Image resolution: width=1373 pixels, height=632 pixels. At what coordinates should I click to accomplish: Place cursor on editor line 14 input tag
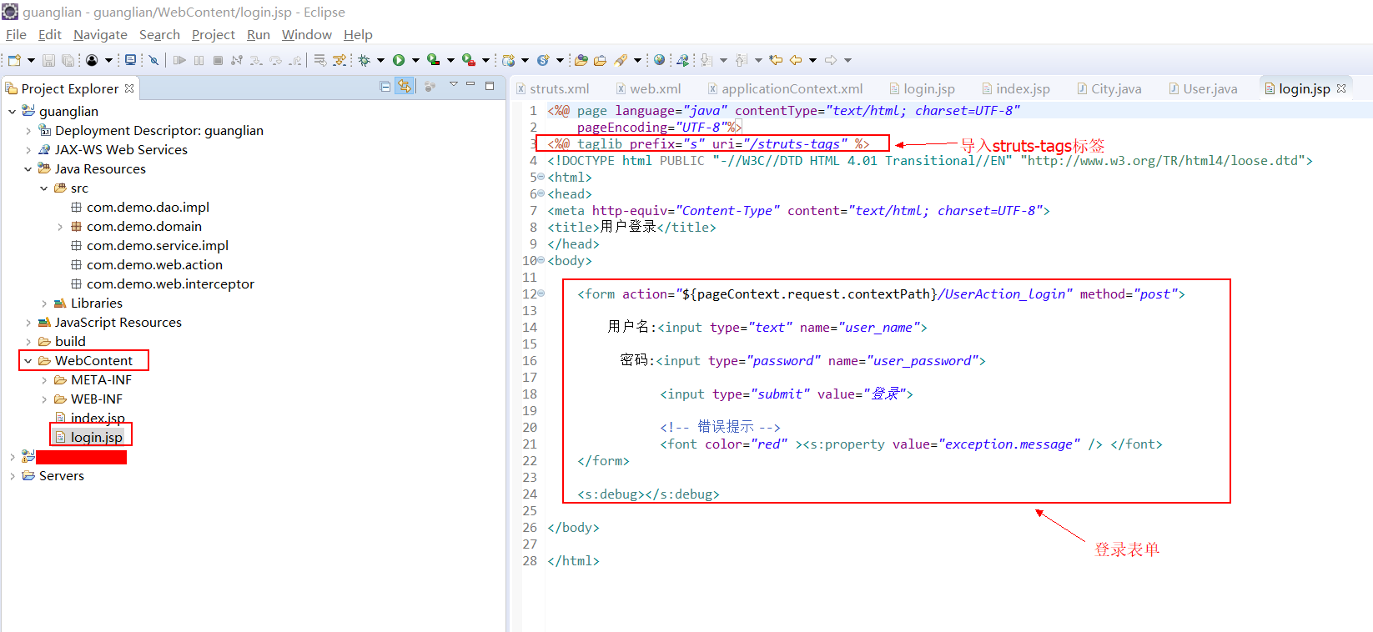pyautogui.click(x=792, y=328)
